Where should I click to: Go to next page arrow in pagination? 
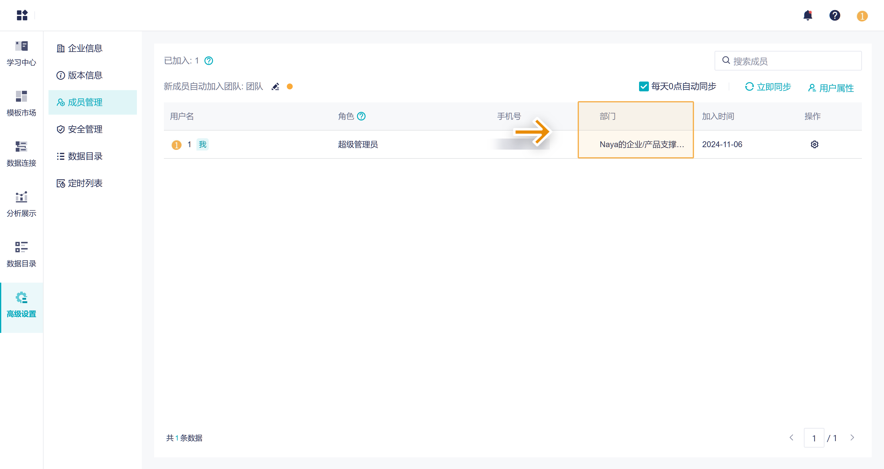pyautogui.click(x=852, y=437)
